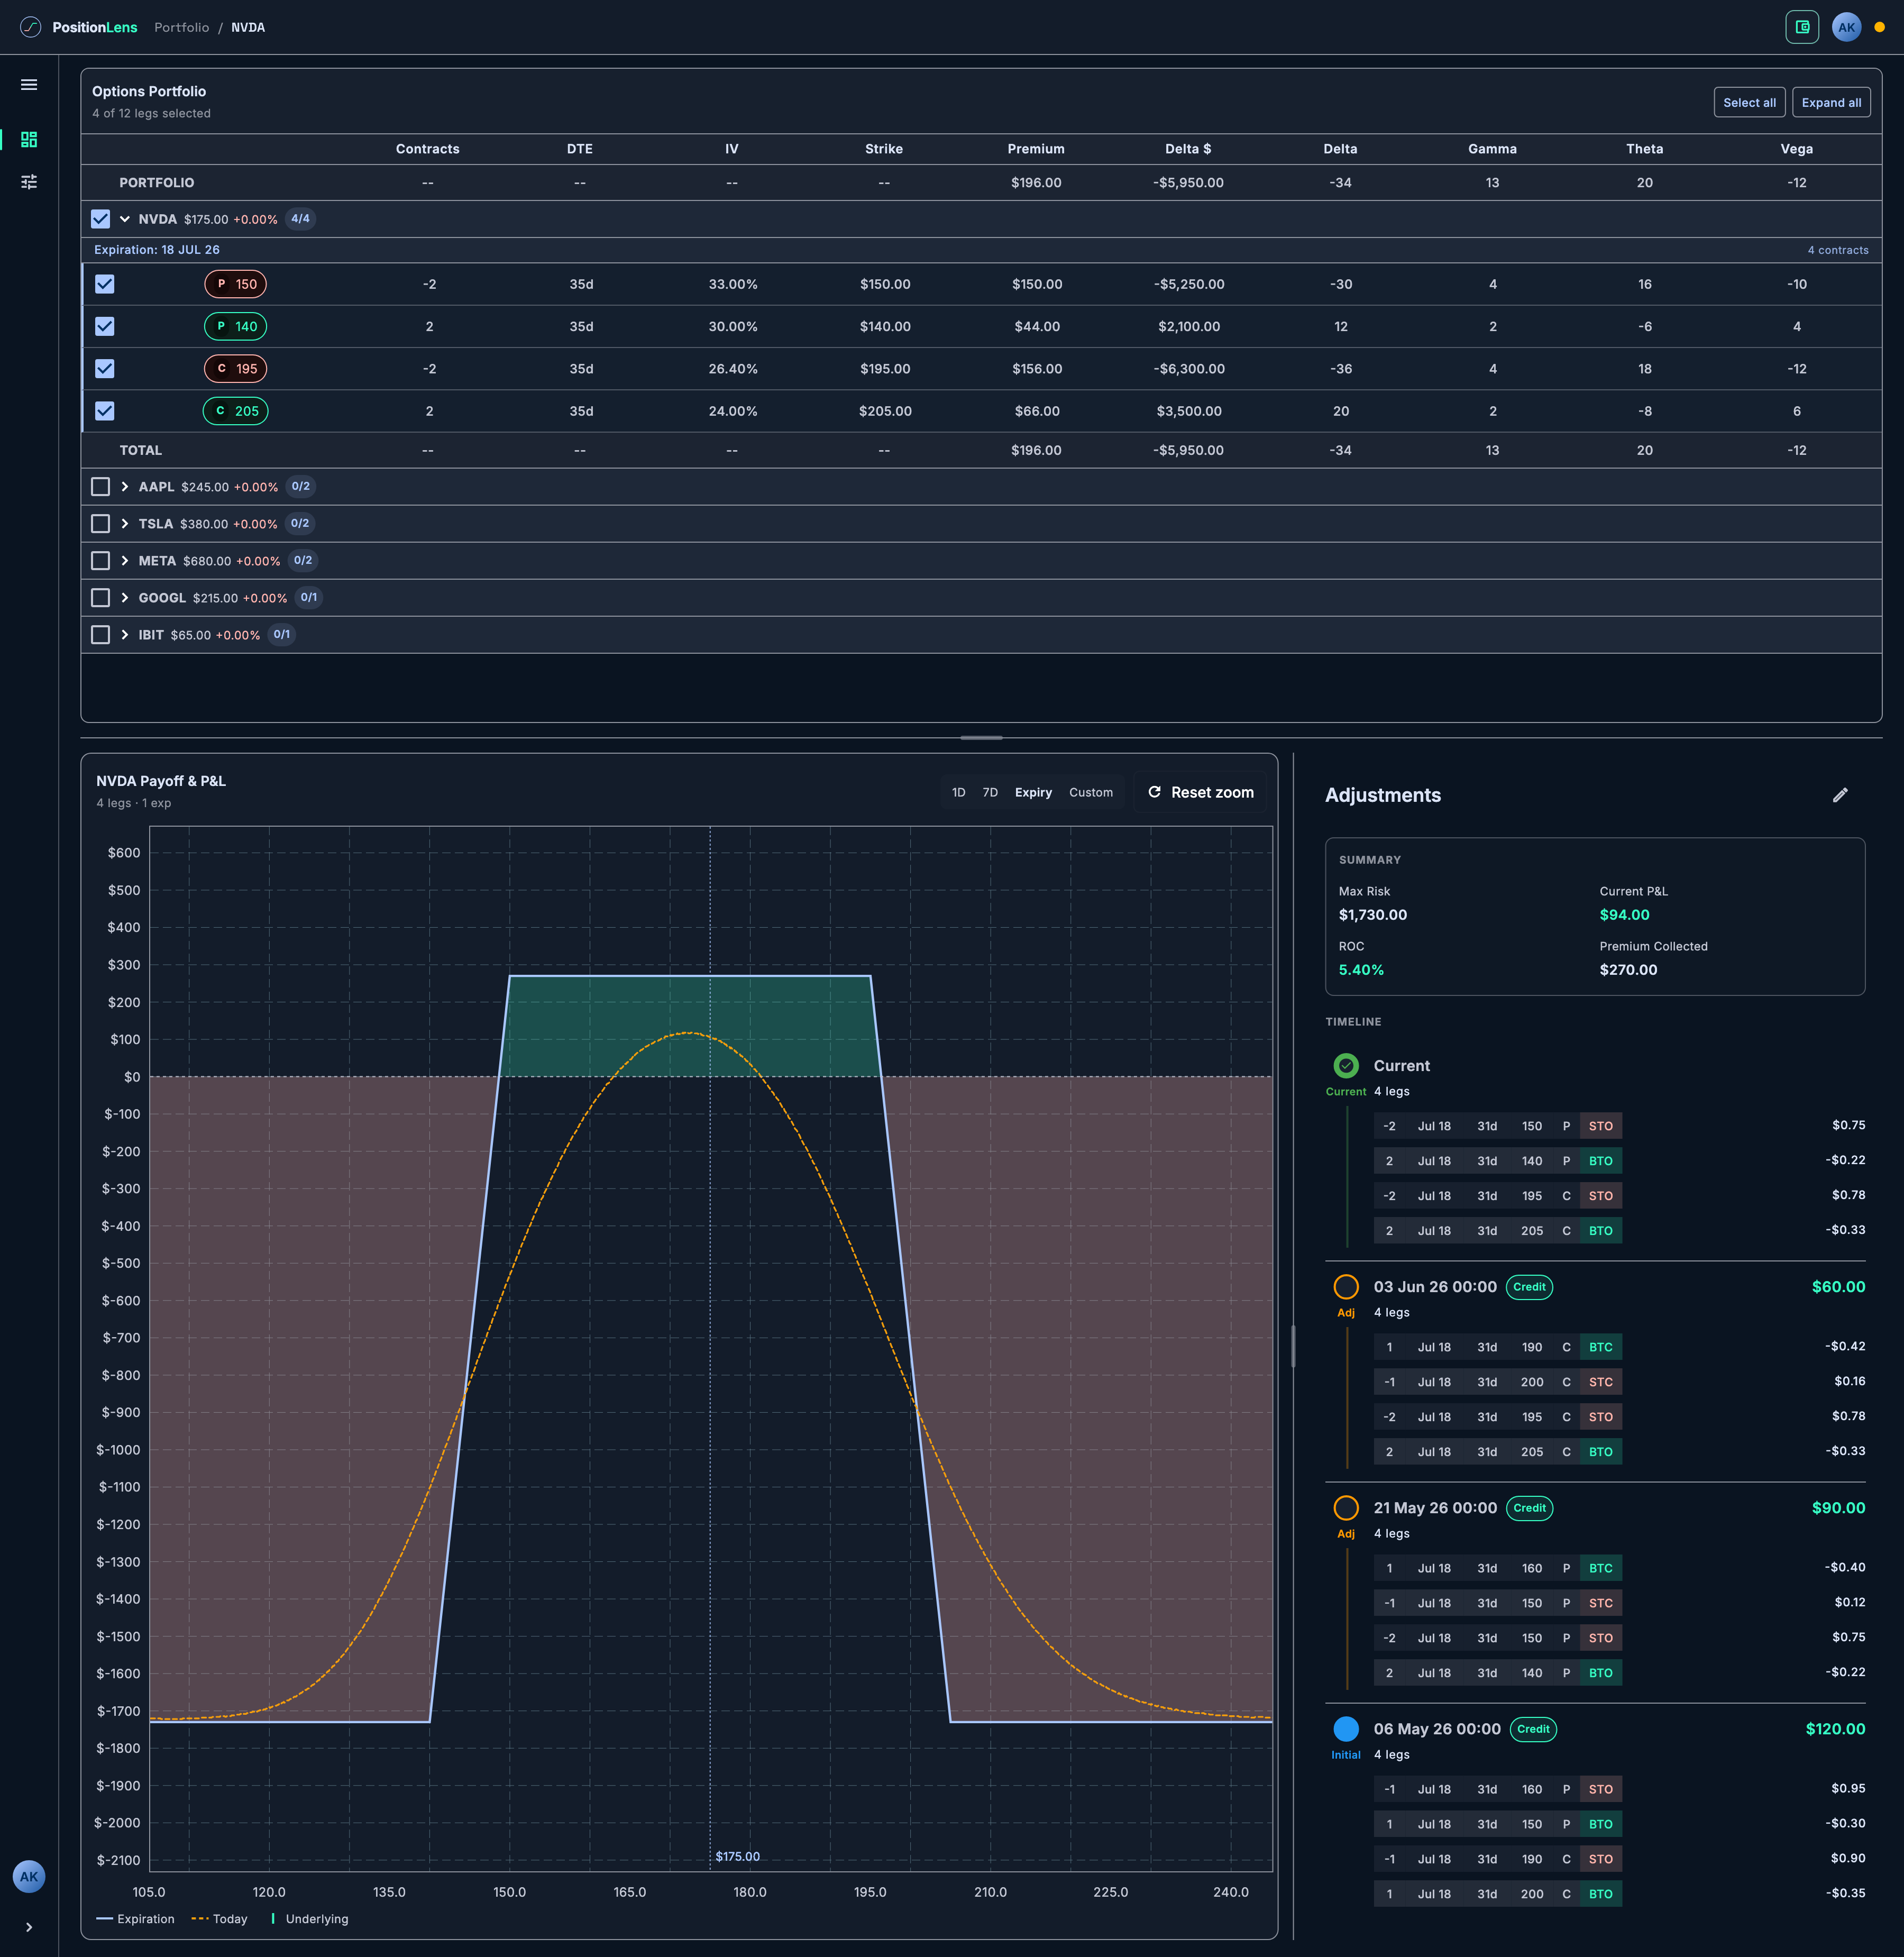Image resolution: width=1904 pixels, height=1957 pixels.
Task: Sort by the Delta $ column header
Action: tap(1187, 149)
